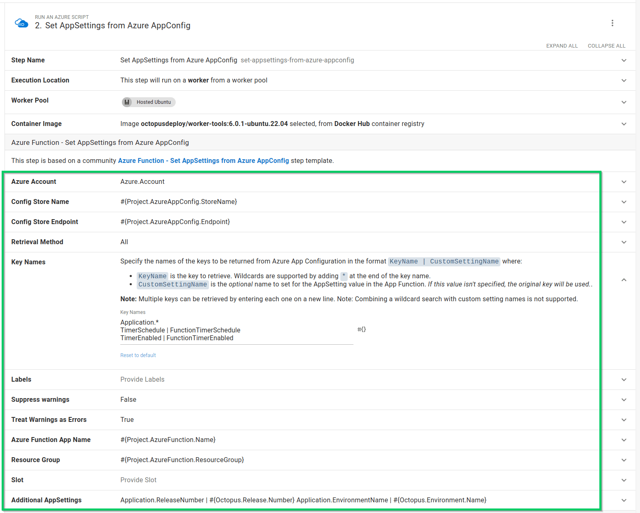Collapse the Key Names section

coord(624,279)
